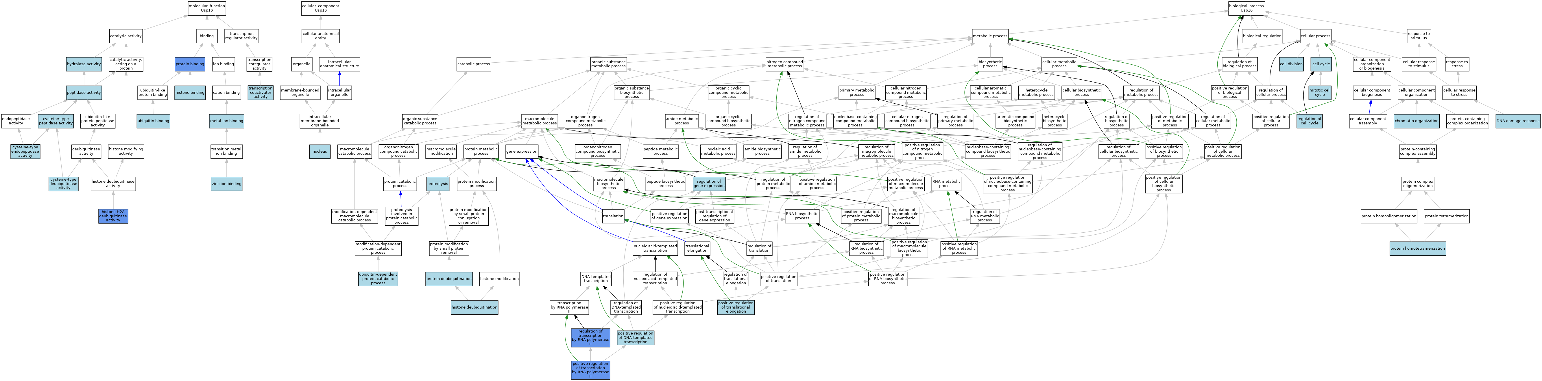
Task: Click the 'cellular response to stress' node
Action: click(1459, 93)
